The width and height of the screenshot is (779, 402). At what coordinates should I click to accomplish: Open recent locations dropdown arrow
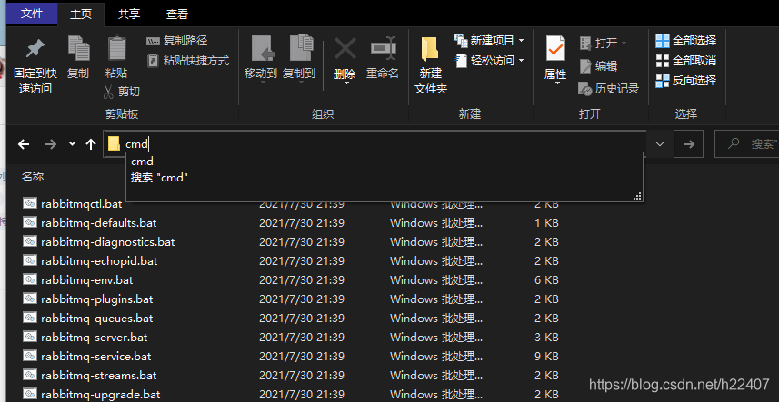[72, 144]
